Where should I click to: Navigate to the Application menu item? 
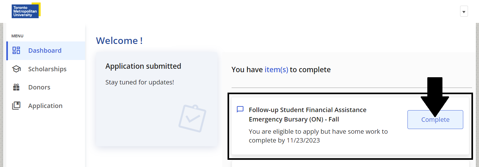click(x=45, y=106)
